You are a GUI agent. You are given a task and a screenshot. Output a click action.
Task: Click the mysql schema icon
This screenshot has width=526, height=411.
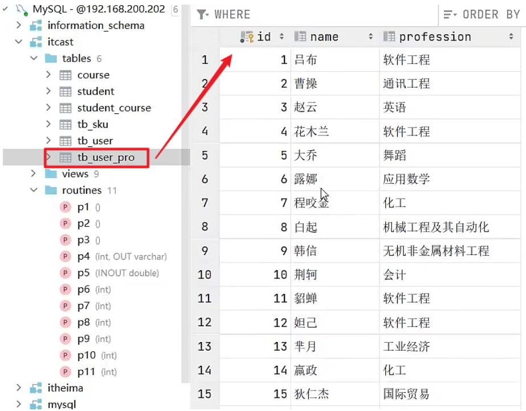tap(36, 404)
